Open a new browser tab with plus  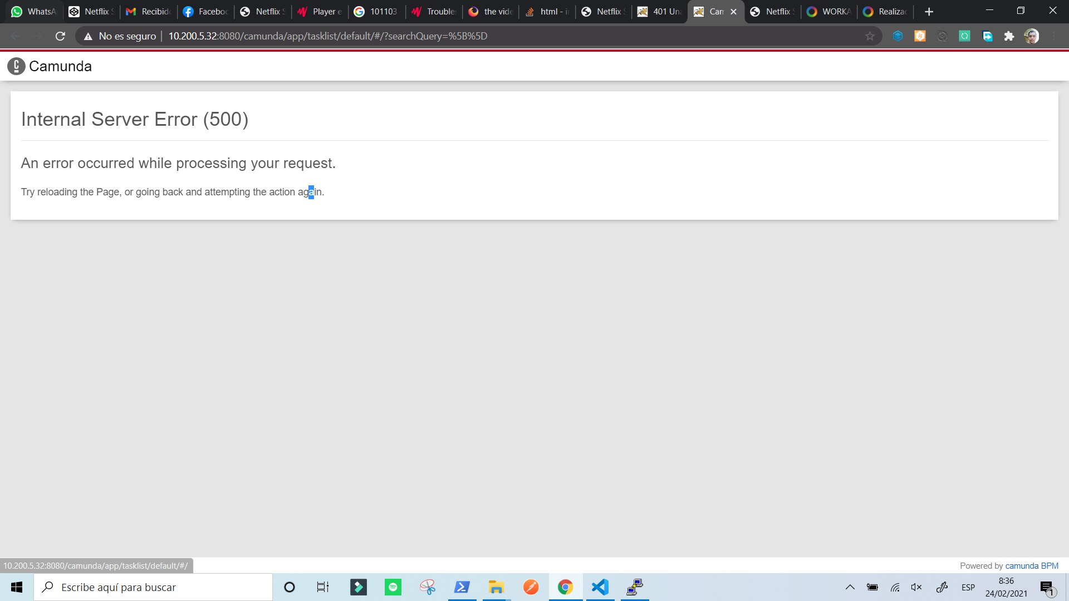pos(929,11)
